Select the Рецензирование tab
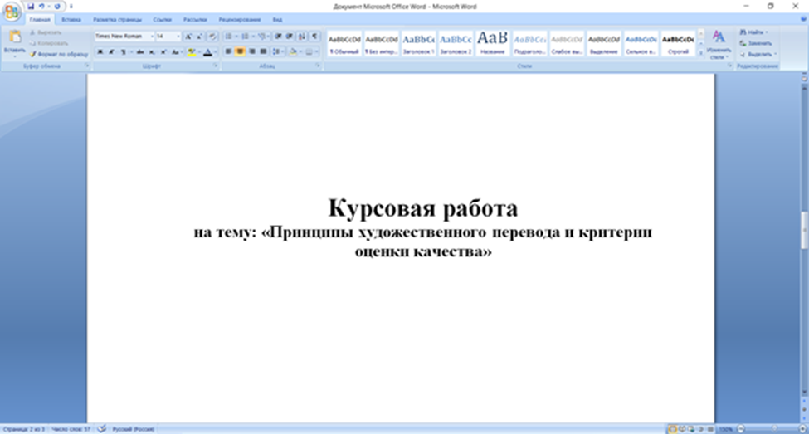The width and height of the screenshot is (809, 434). tap(240, 20)
